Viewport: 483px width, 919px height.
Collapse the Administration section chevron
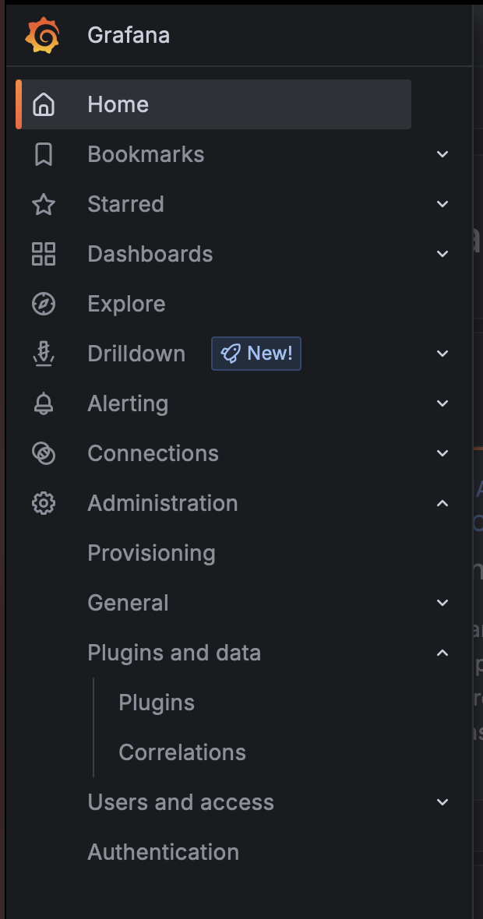(x=442, y=503)
